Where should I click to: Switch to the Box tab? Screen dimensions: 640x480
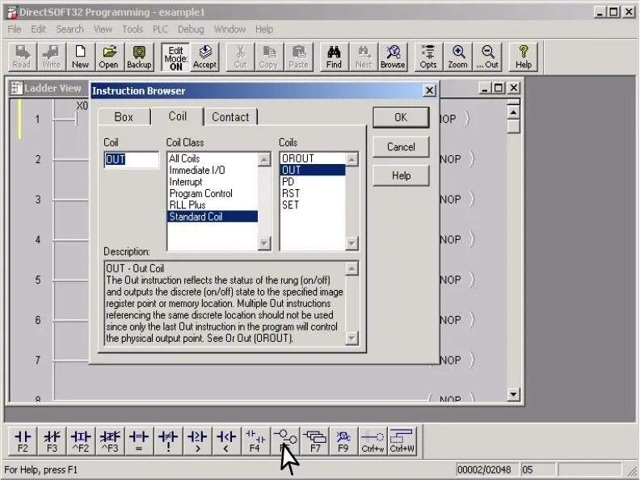[x=124, y=117]
